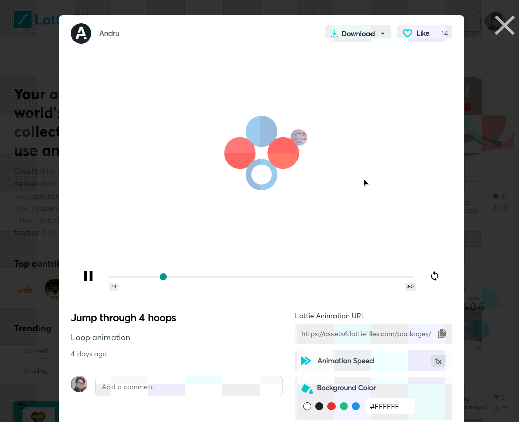The height and width of the screenshot is (422, 519).
Task: Select the Loading trending tag
Action: [35, 370]
